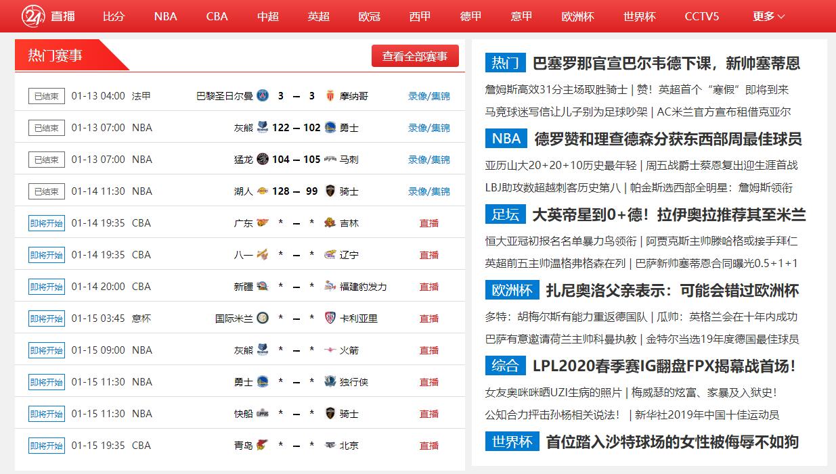Click the 国际米兰 club crest
Screen dimensions: 836x474
click(x=263, y=318)
